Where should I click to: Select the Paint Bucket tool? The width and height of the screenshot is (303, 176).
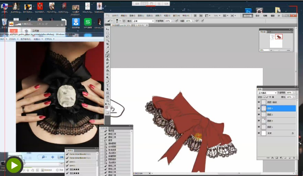tap(107, 71)
